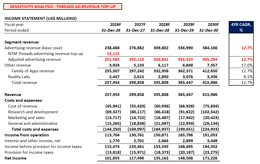Viewport: 260px width, 164px height.
Task: Click the 8.1% CAGR for Reality Labs
Action: tap(248, 77)
